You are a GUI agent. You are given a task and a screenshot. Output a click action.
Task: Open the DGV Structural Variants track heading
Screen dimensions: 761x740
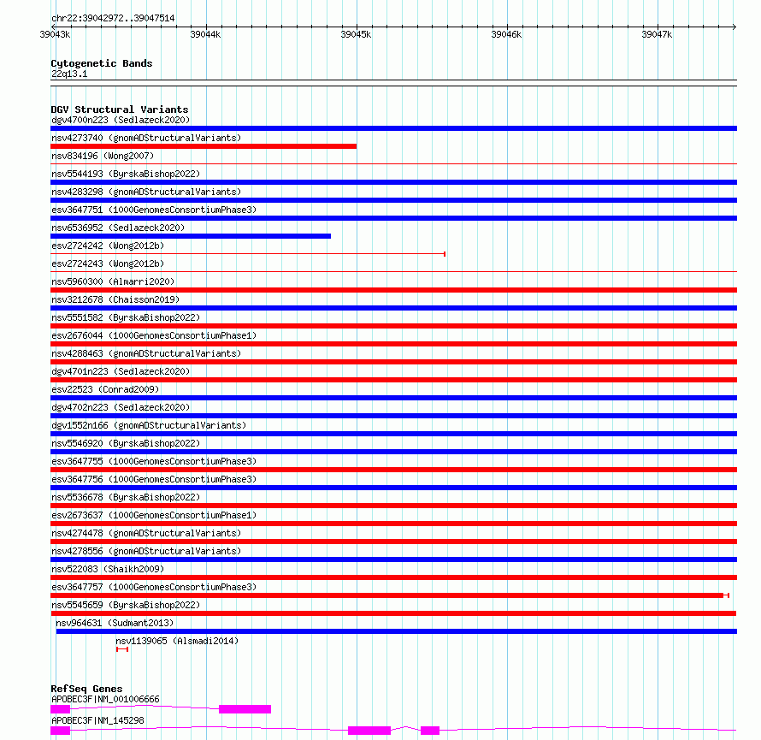(x=120, y=110)
